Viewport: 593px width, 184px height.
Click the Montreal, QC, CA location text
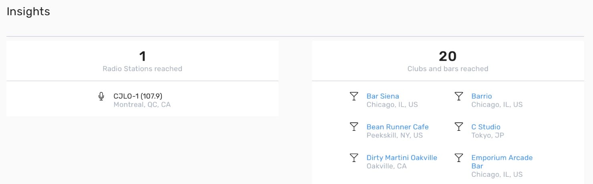[x=142, y=105]
